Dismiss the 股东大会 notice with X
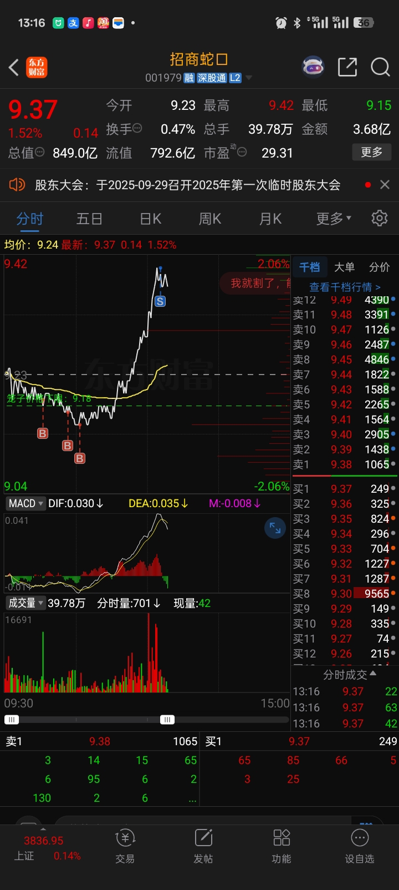The height and width of the screenshot is (890, 399). pos(385,184)
